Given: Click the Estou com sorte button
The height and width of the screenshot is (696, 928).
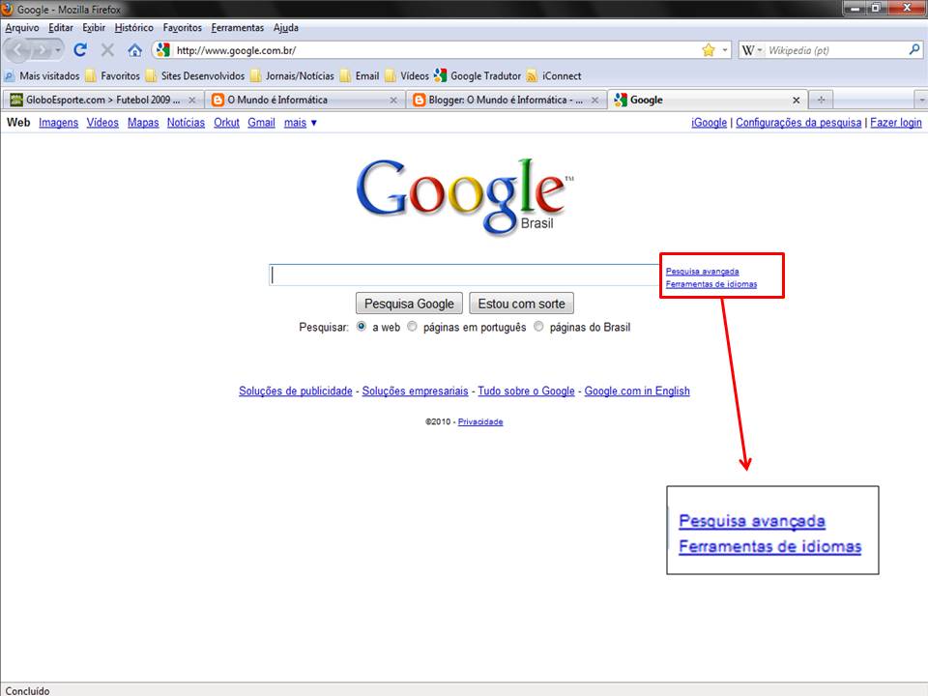Looking at the screenshot, I should [x=521, y=303].
